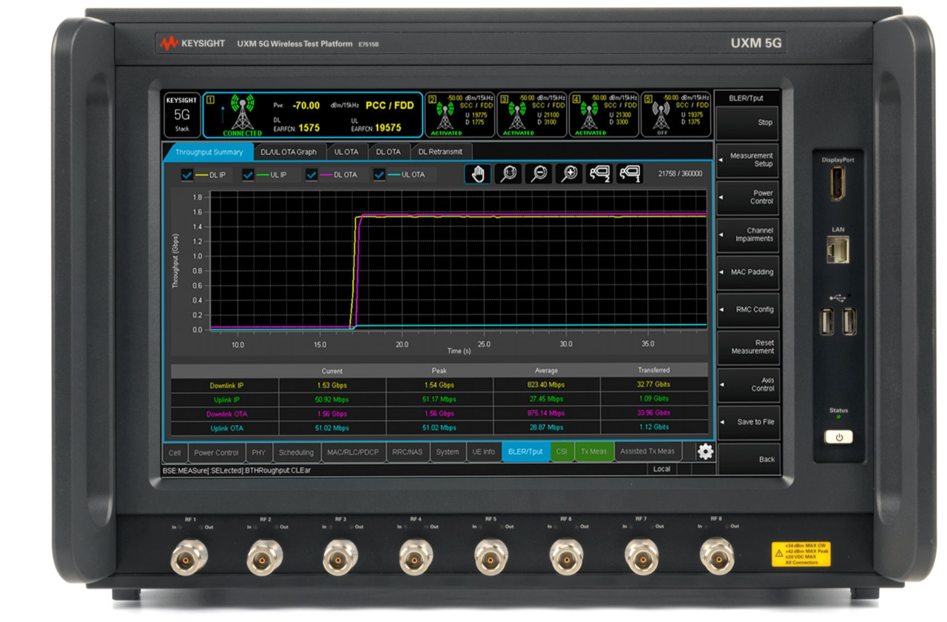Click the Reset Measurement softkey
The height and width of the screenshot is (622, 947).
tap(748, 347)
